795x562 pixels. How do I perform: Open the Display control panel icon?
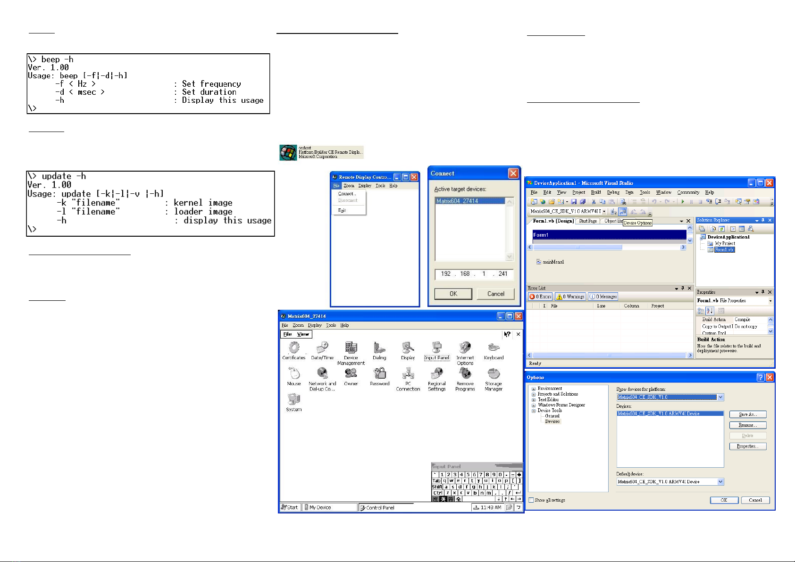click(408, 350)
